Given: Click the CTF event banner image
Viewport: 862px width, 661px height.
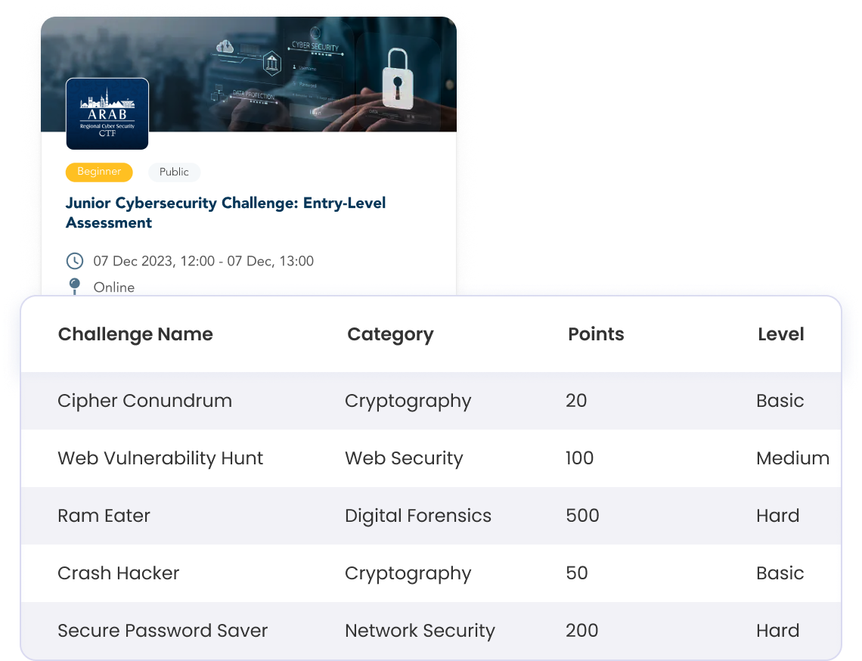Looking at the screenshot, I should [250, 72].
